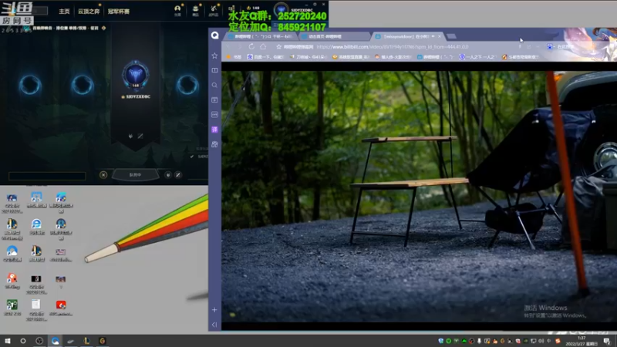This screenshot has height=347, width=617.
Task: Open the LIVE icon in browser sidebar
Action: coord(214,114)
